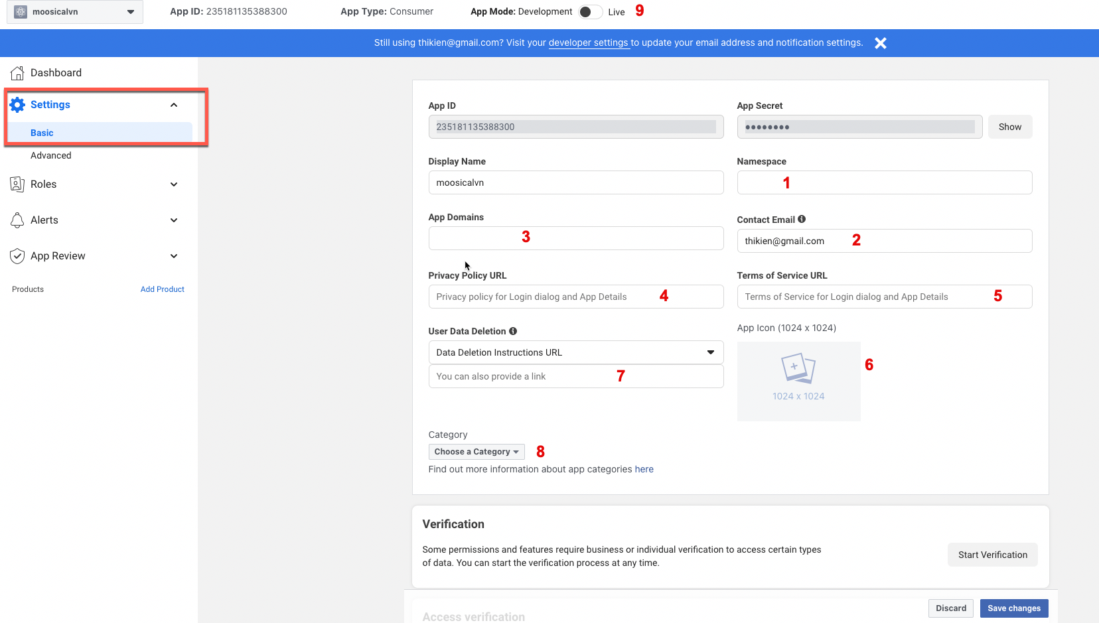Click the Add Product link

point(163,289)
